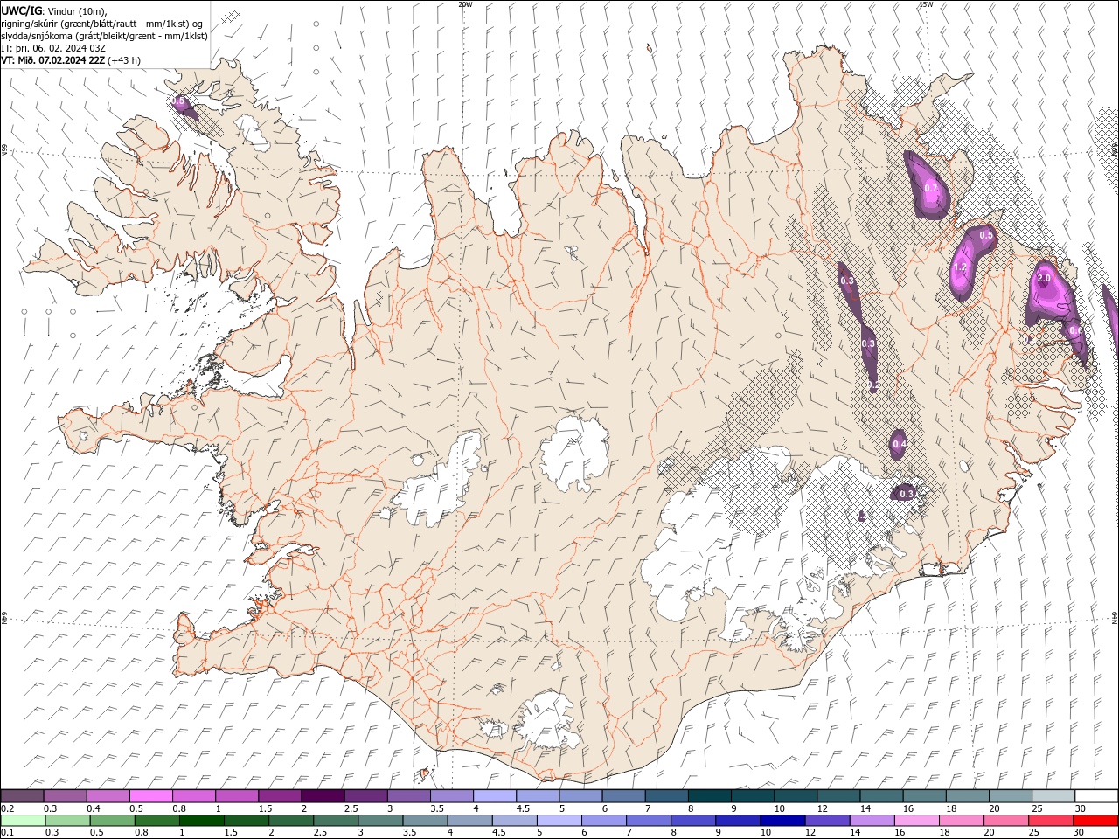This screenshot has height=839, width=1119.
Task: Click the 0.5 value just above the 1.2 blob
Action: [986, 235]
